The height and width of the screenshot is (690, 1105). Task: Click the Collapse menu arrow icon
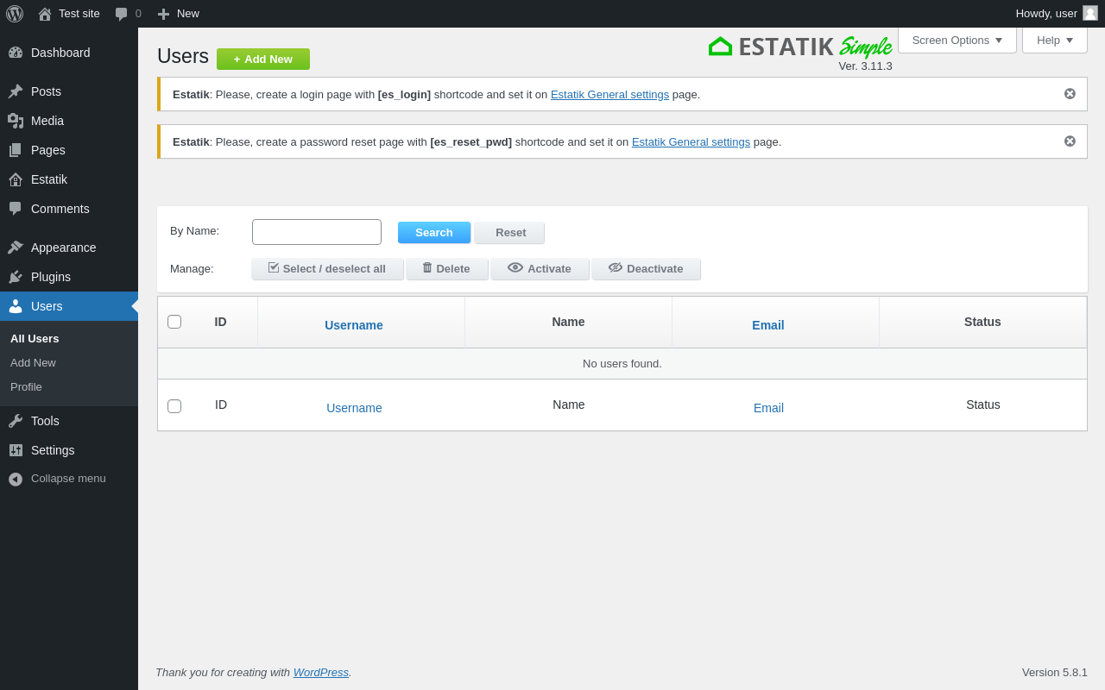pyautogui.click(x=16, y=479)
